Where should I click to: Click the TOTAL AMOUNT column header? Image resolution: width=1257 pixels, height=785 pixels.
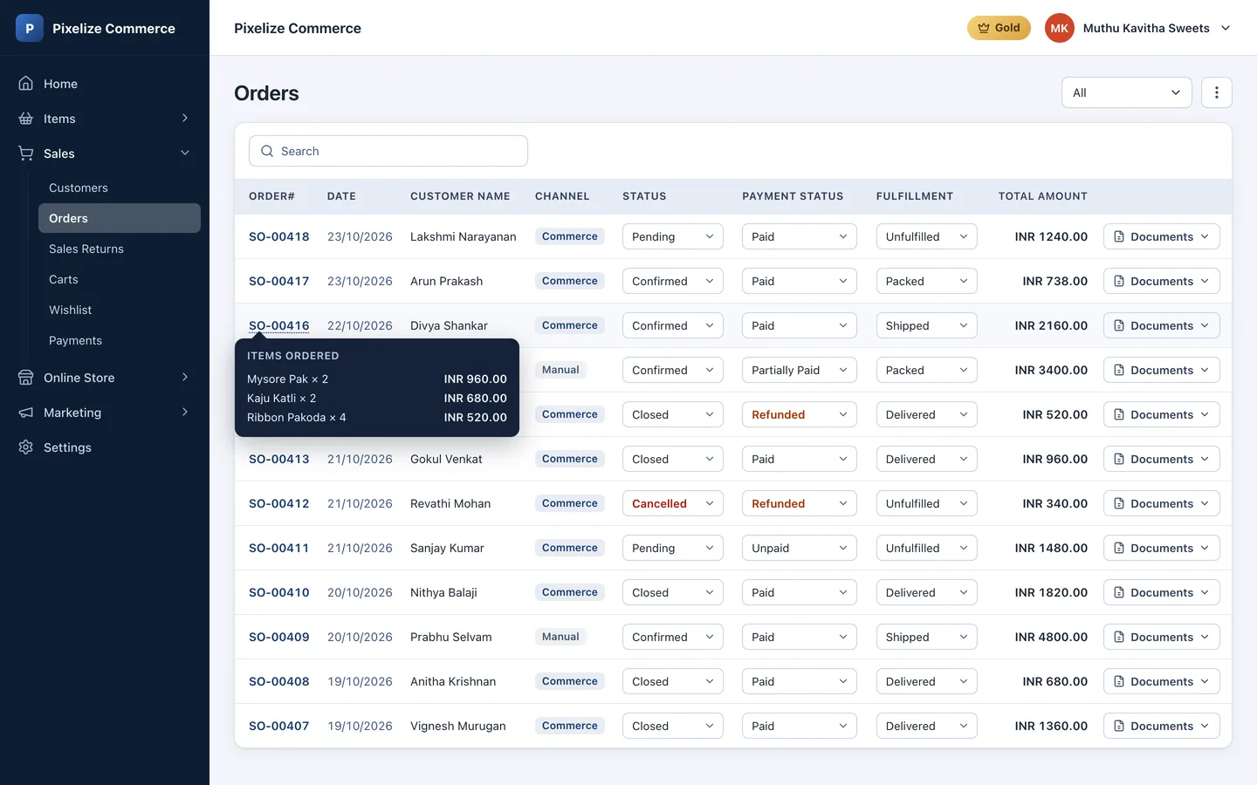[x=1043, y=196]
